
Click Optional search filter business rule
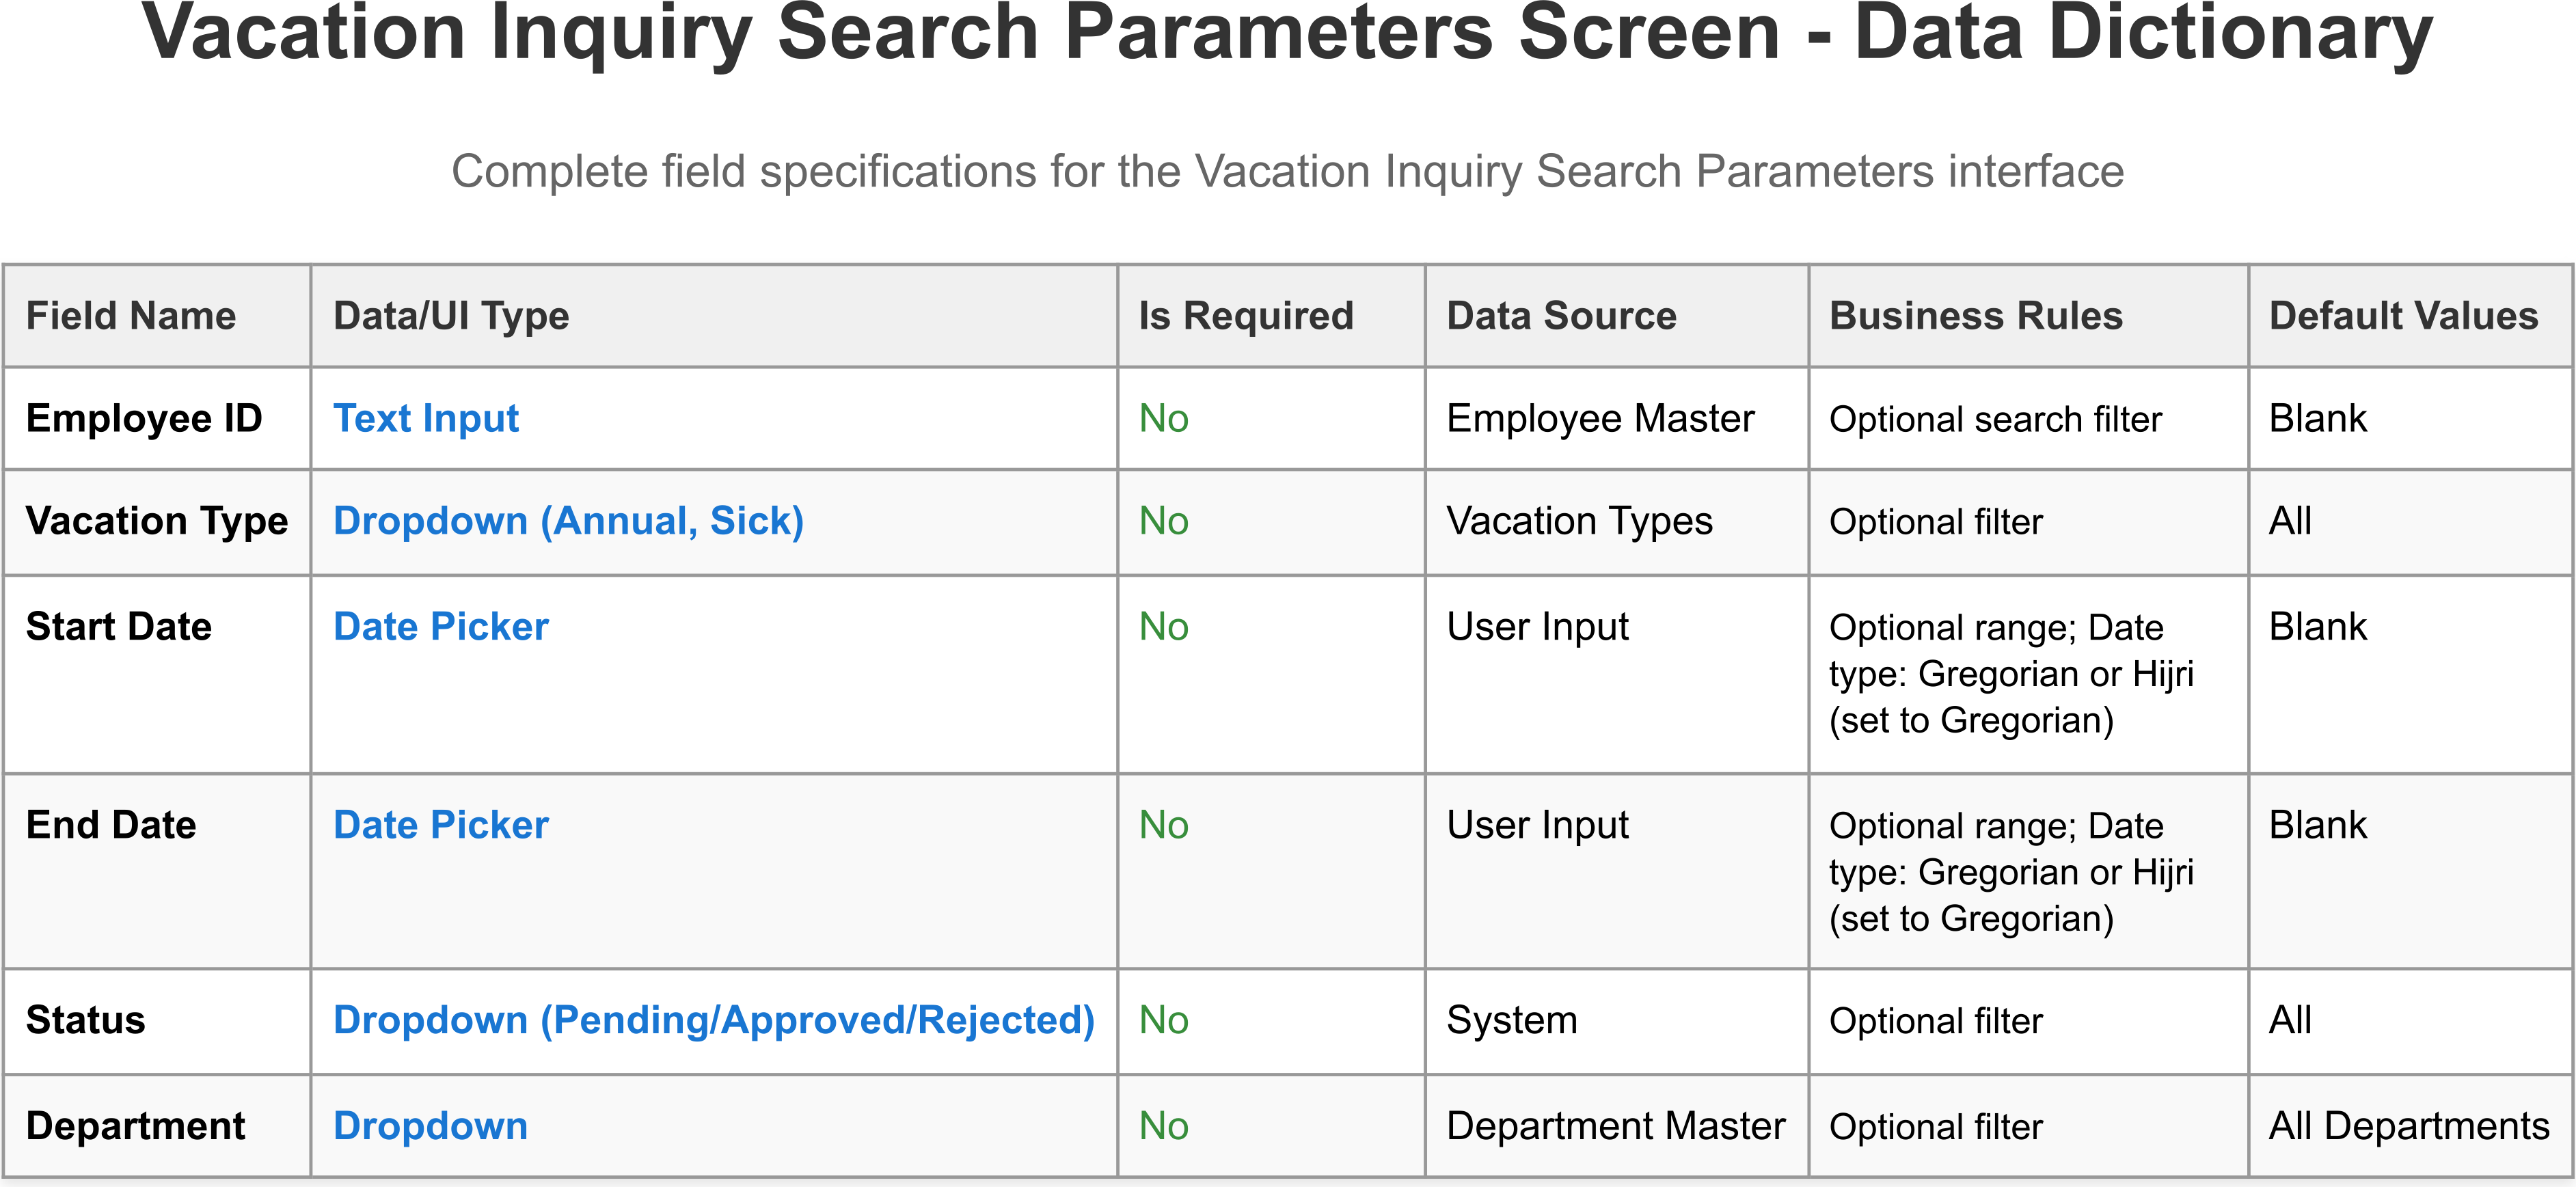click(x=1995, y=419)
